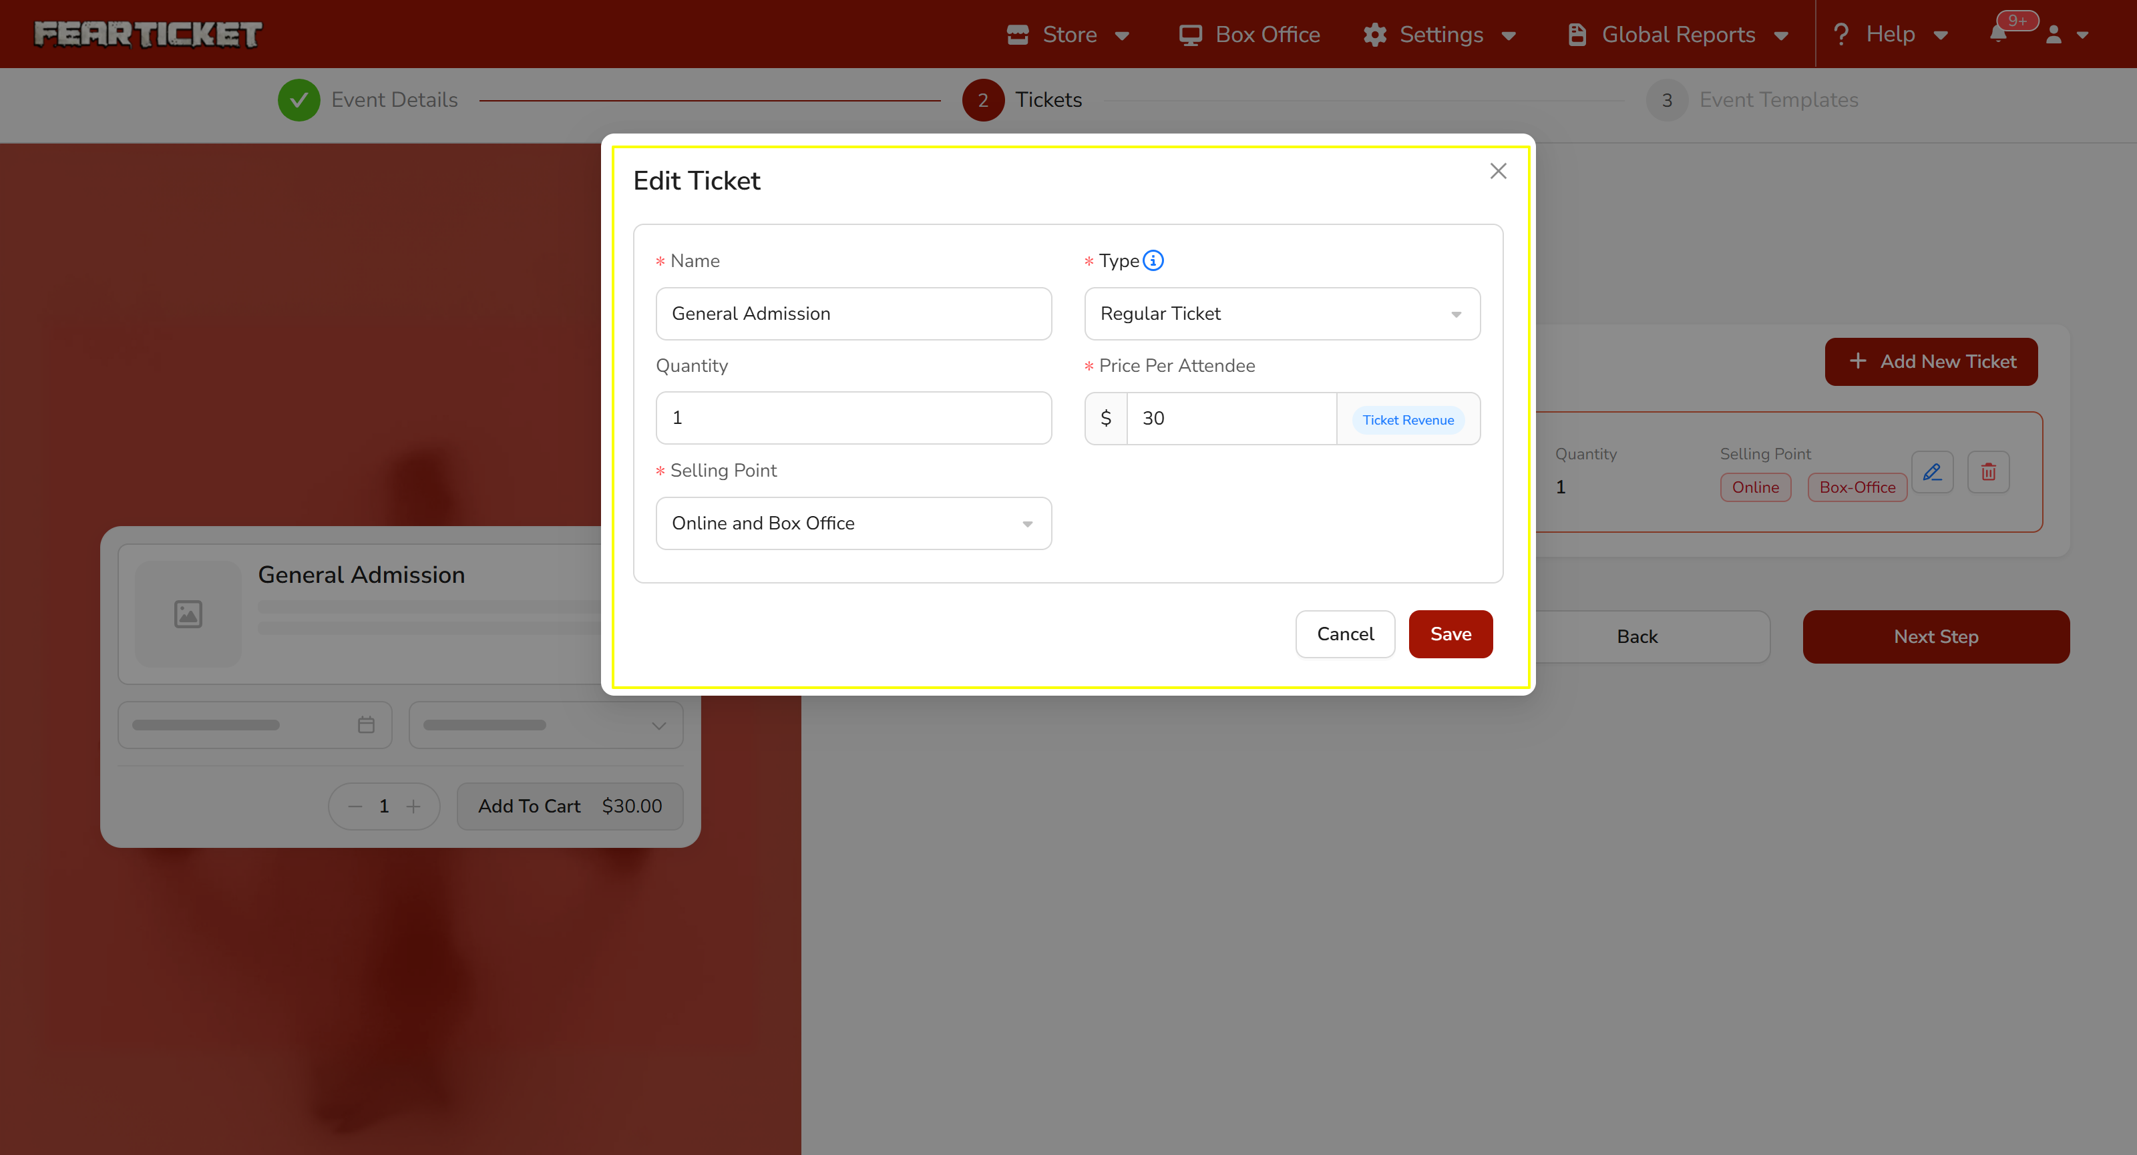Expand the Type dropdown
The height and width of the screenshot is (1155, 2137).
tap(1282, 313)
